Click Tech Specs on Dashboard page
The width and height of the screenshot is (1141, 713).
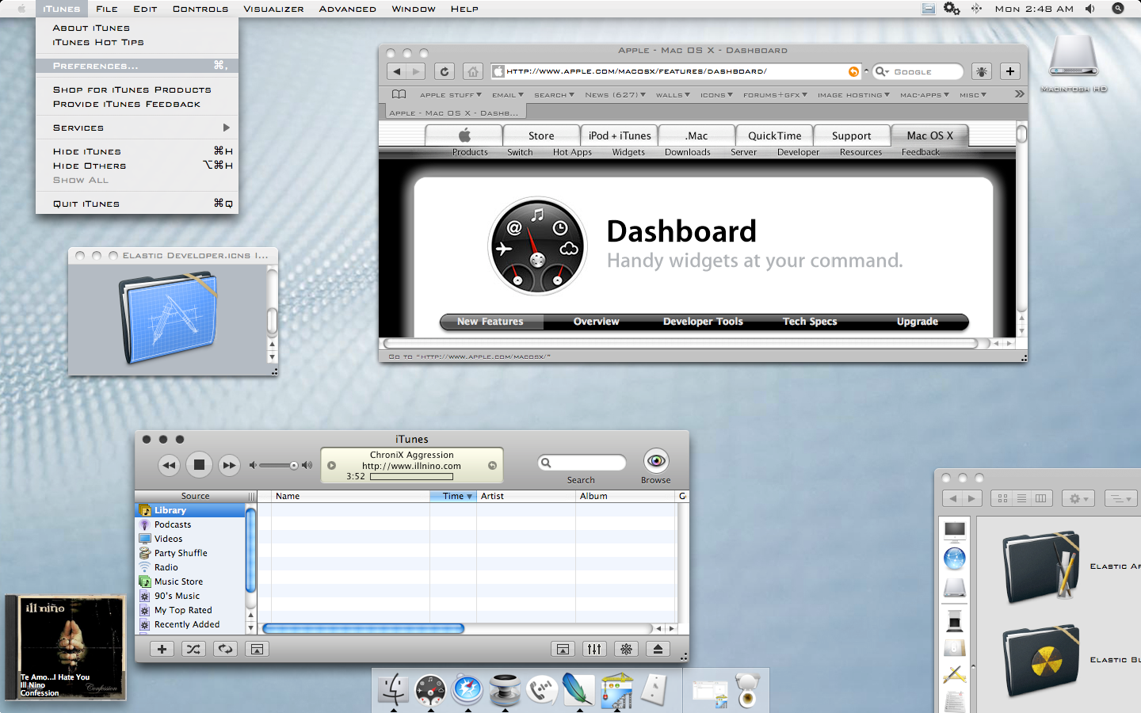810,322
